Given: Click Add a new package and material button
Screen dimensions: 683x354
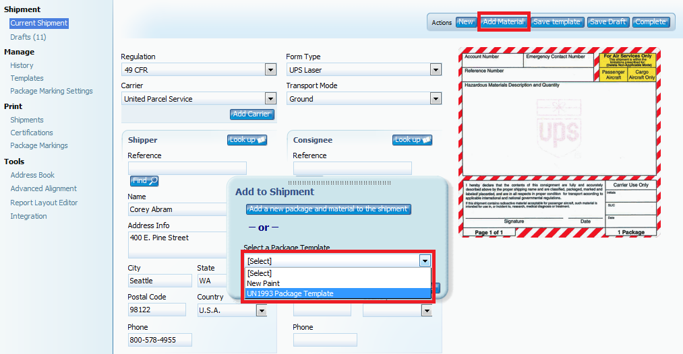Looking at the screenshot, I should (328, 209).
